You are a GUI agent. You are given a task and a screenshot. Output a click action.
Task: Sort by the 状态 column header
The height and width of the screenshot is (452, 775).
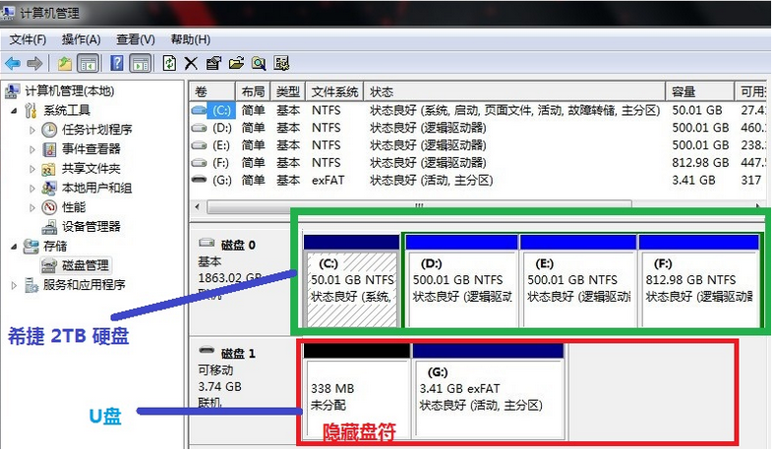(x=514, y=92)
